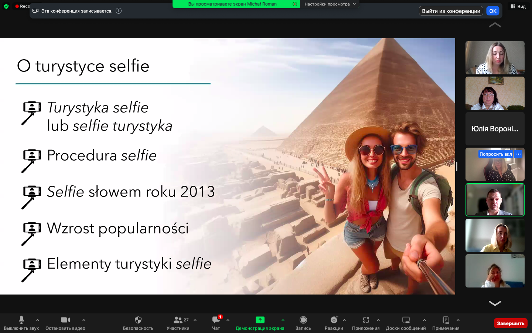Expand video options arrow beside camera
The height and width of the screenshot is (333, 532).
[84, 320]
